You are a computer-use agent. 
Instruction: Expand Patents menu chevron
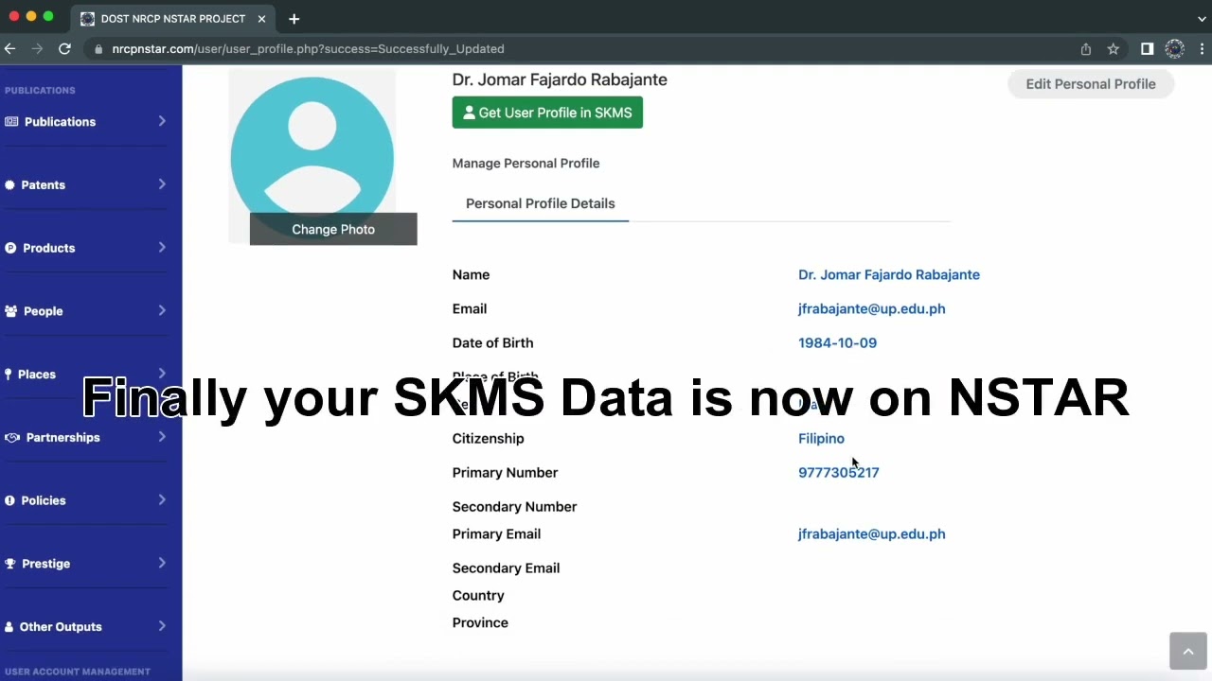[x=162, y=184]
